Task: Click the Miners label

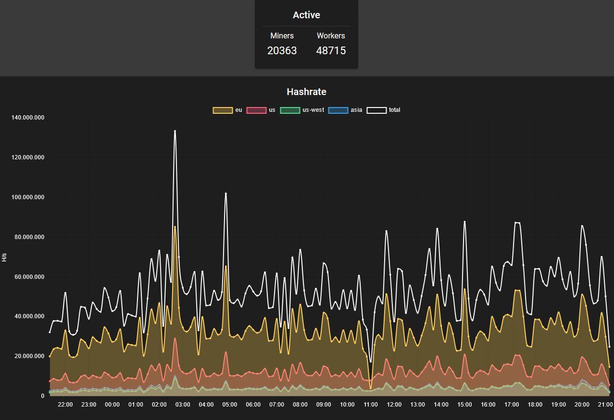Action: [282, 36]
